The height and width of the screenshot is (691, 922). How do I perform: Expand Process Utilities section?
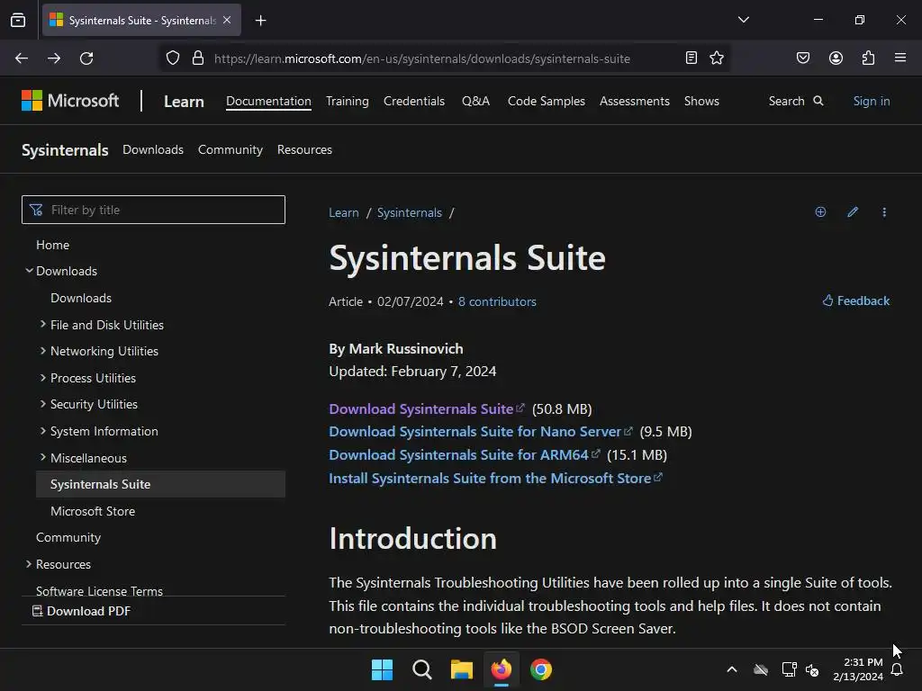pos(43,378)
